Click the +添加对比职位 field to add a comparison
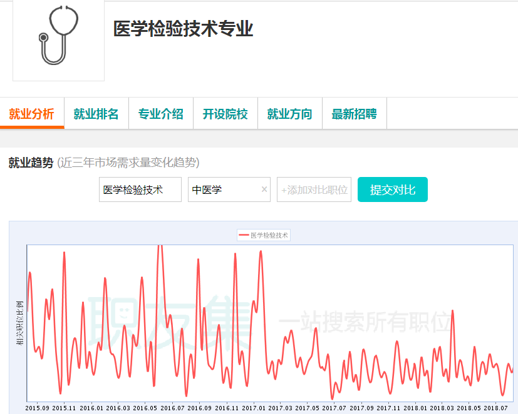The width and height of the screenshot is (518, 414). 313,189
